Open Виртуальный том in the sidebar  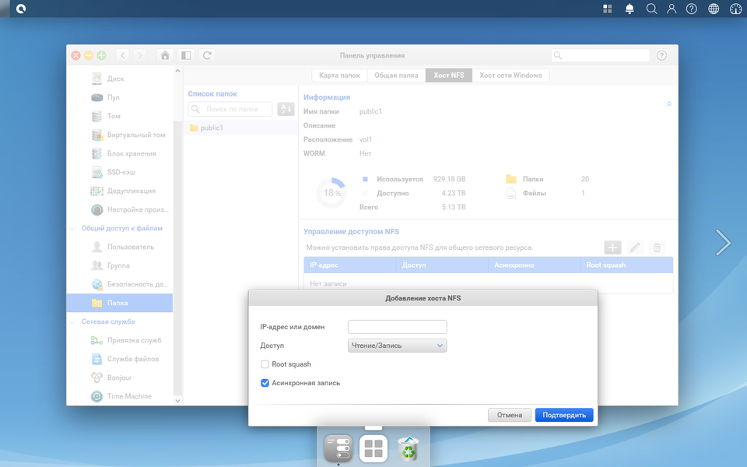pos(120,135)
